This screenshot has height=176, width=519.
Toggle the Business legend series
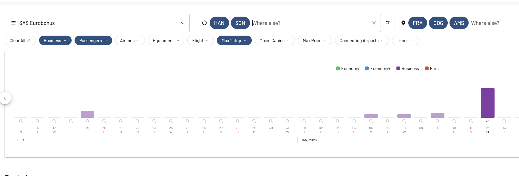point(407,69)
